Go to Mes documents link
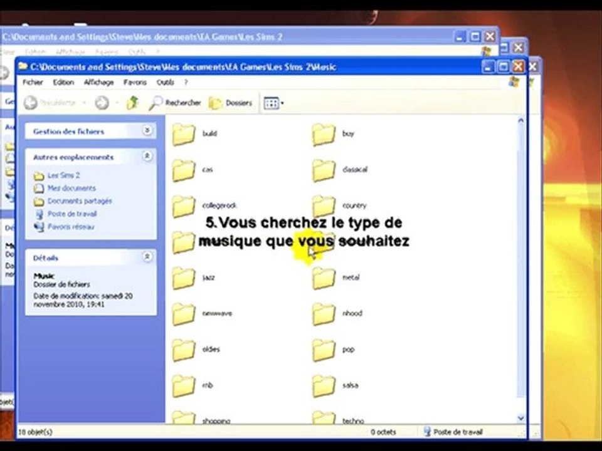Screen dimensions: 602x451 tap(71, 188)
